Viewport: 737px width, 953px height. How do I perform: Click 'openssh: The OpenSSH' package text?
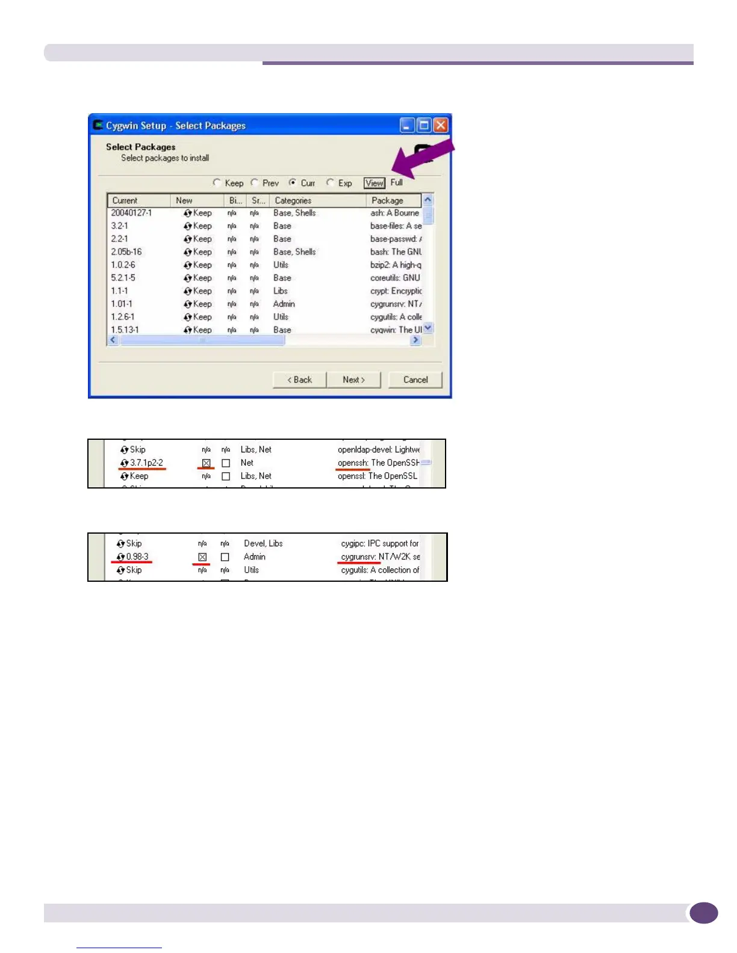pyautogui.click(x=379, y=463)
